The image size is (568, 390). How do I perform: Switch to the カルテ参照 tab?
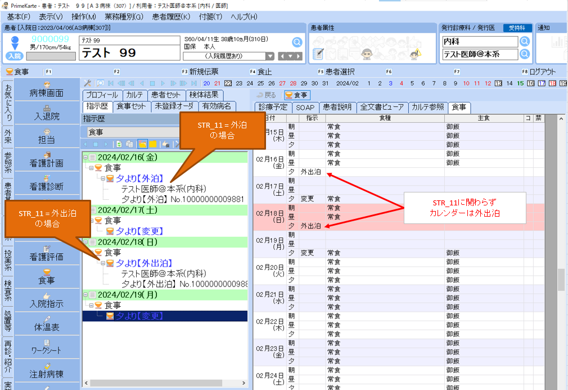coord(428,107)
